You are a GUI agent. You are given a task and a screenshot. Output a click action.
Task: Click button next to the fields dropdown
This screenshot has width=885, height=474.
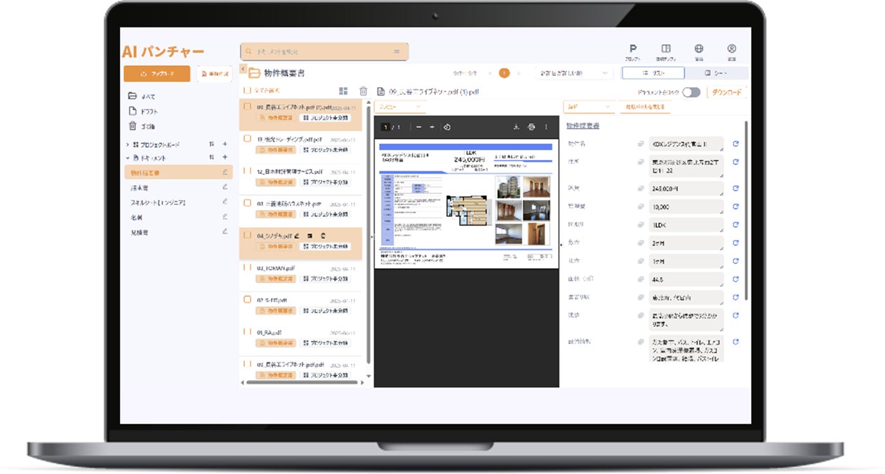point(645,107)
